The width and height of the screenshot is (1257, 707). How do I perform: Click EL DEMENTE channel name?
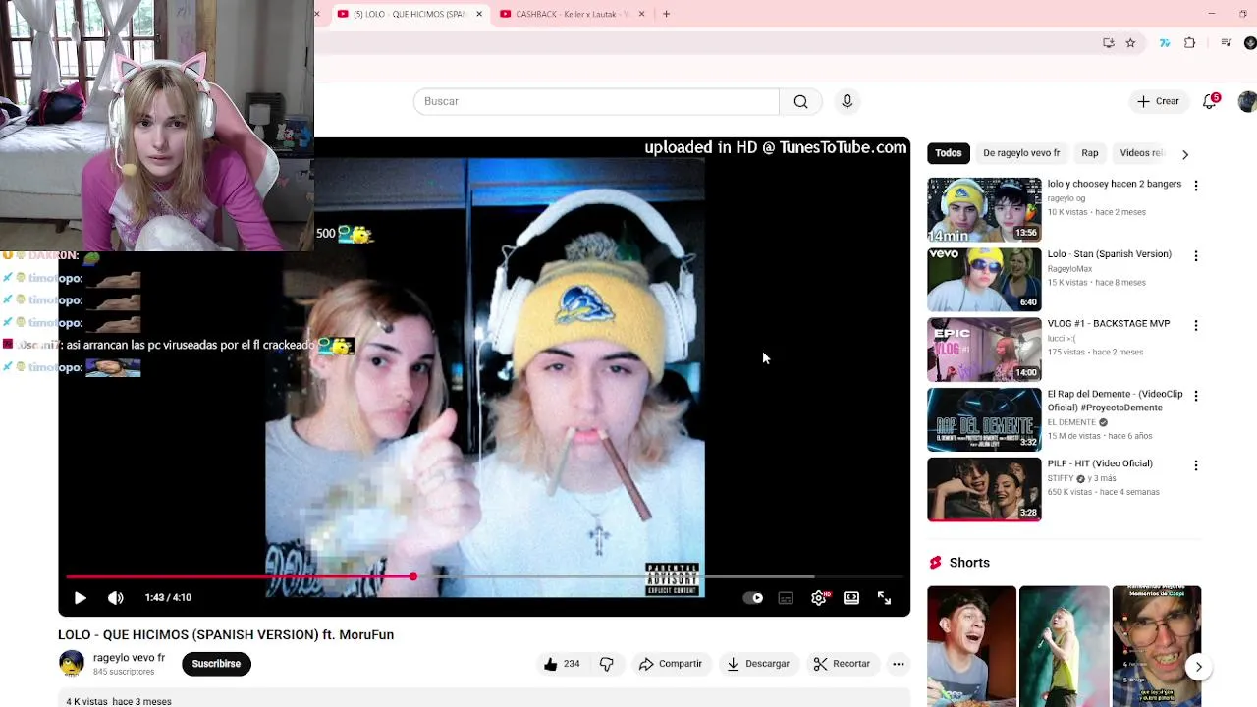click(1071, 422)
